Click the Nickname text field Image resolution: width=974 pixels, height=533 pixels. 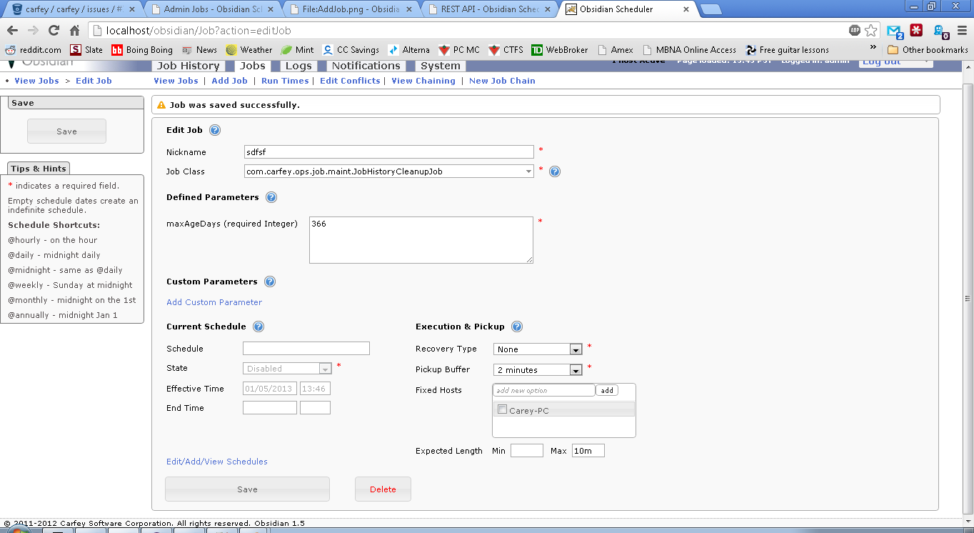[388, 152]
